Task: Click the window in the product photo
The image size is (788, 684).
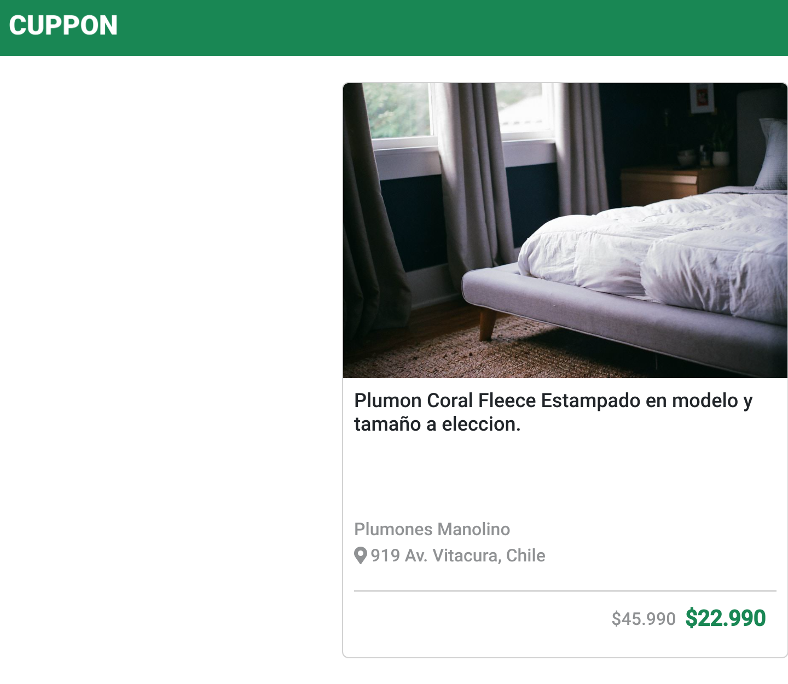Action: (x=402, y=112)
